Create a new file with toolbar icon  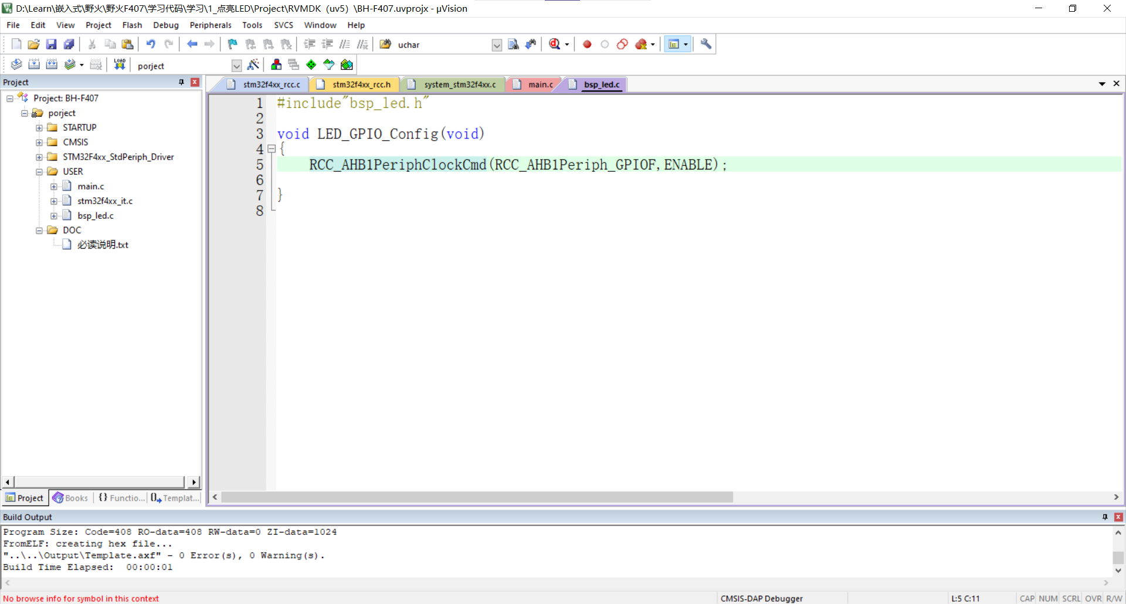[x=16, y=44]
